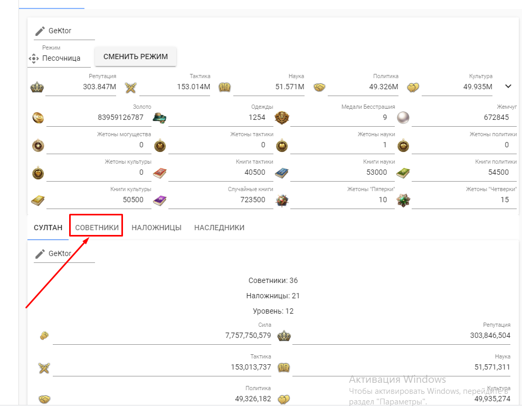Click the Жетоны науки value 1 field
Image resolution: width=522 pixels, height=406 pixels.
(x=343, y=145)
